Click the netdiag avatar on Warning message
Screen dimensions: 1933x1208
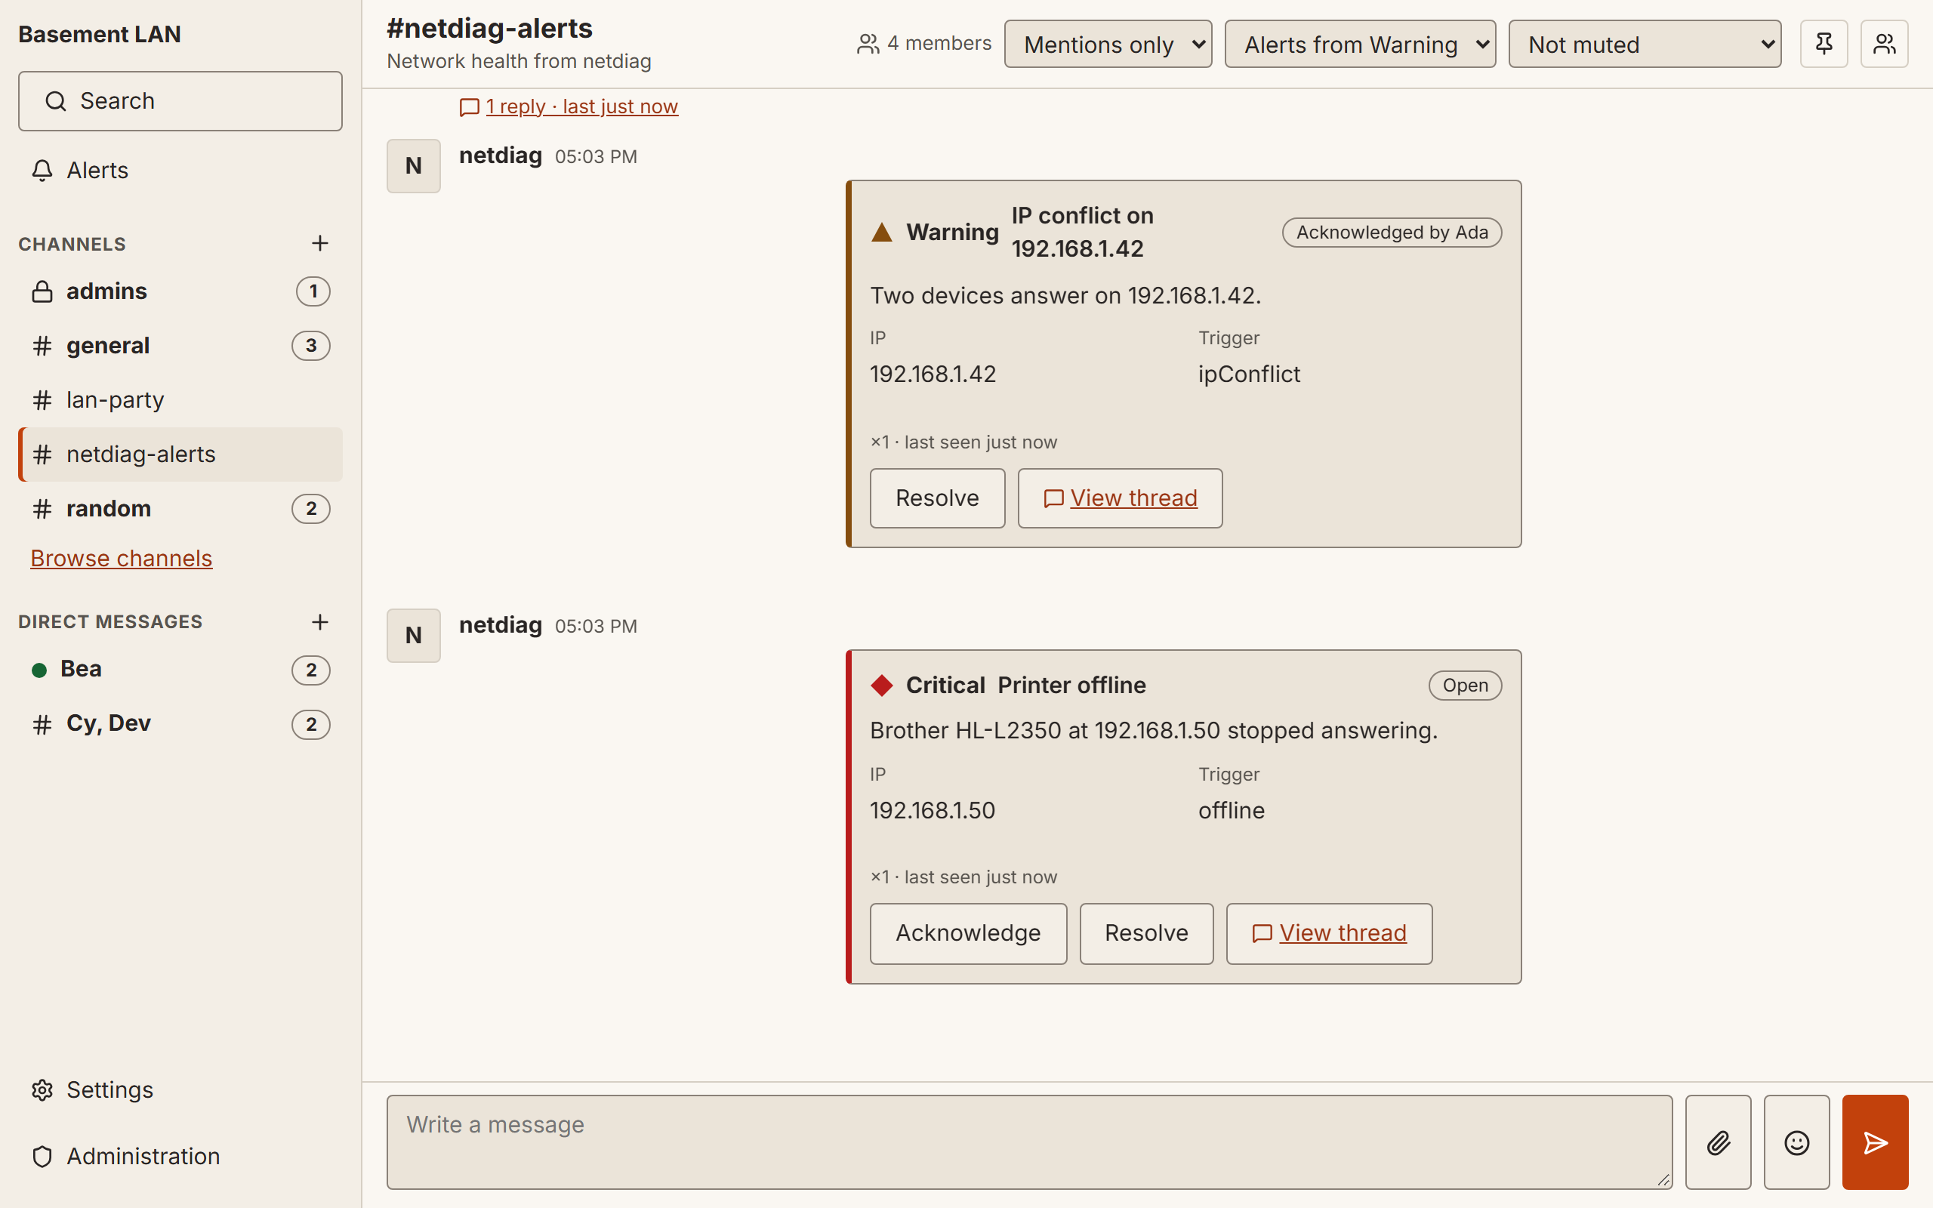coord(413,166)
